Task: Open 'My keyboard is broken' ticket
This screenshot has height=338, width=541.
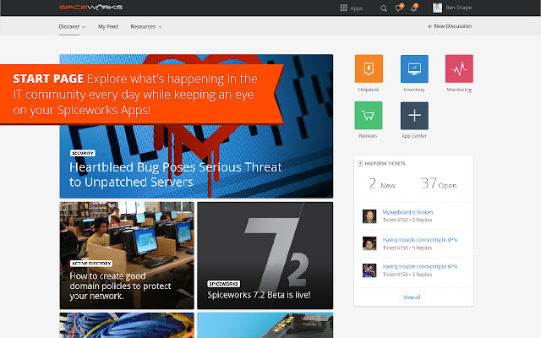Action: coord(407,212)
